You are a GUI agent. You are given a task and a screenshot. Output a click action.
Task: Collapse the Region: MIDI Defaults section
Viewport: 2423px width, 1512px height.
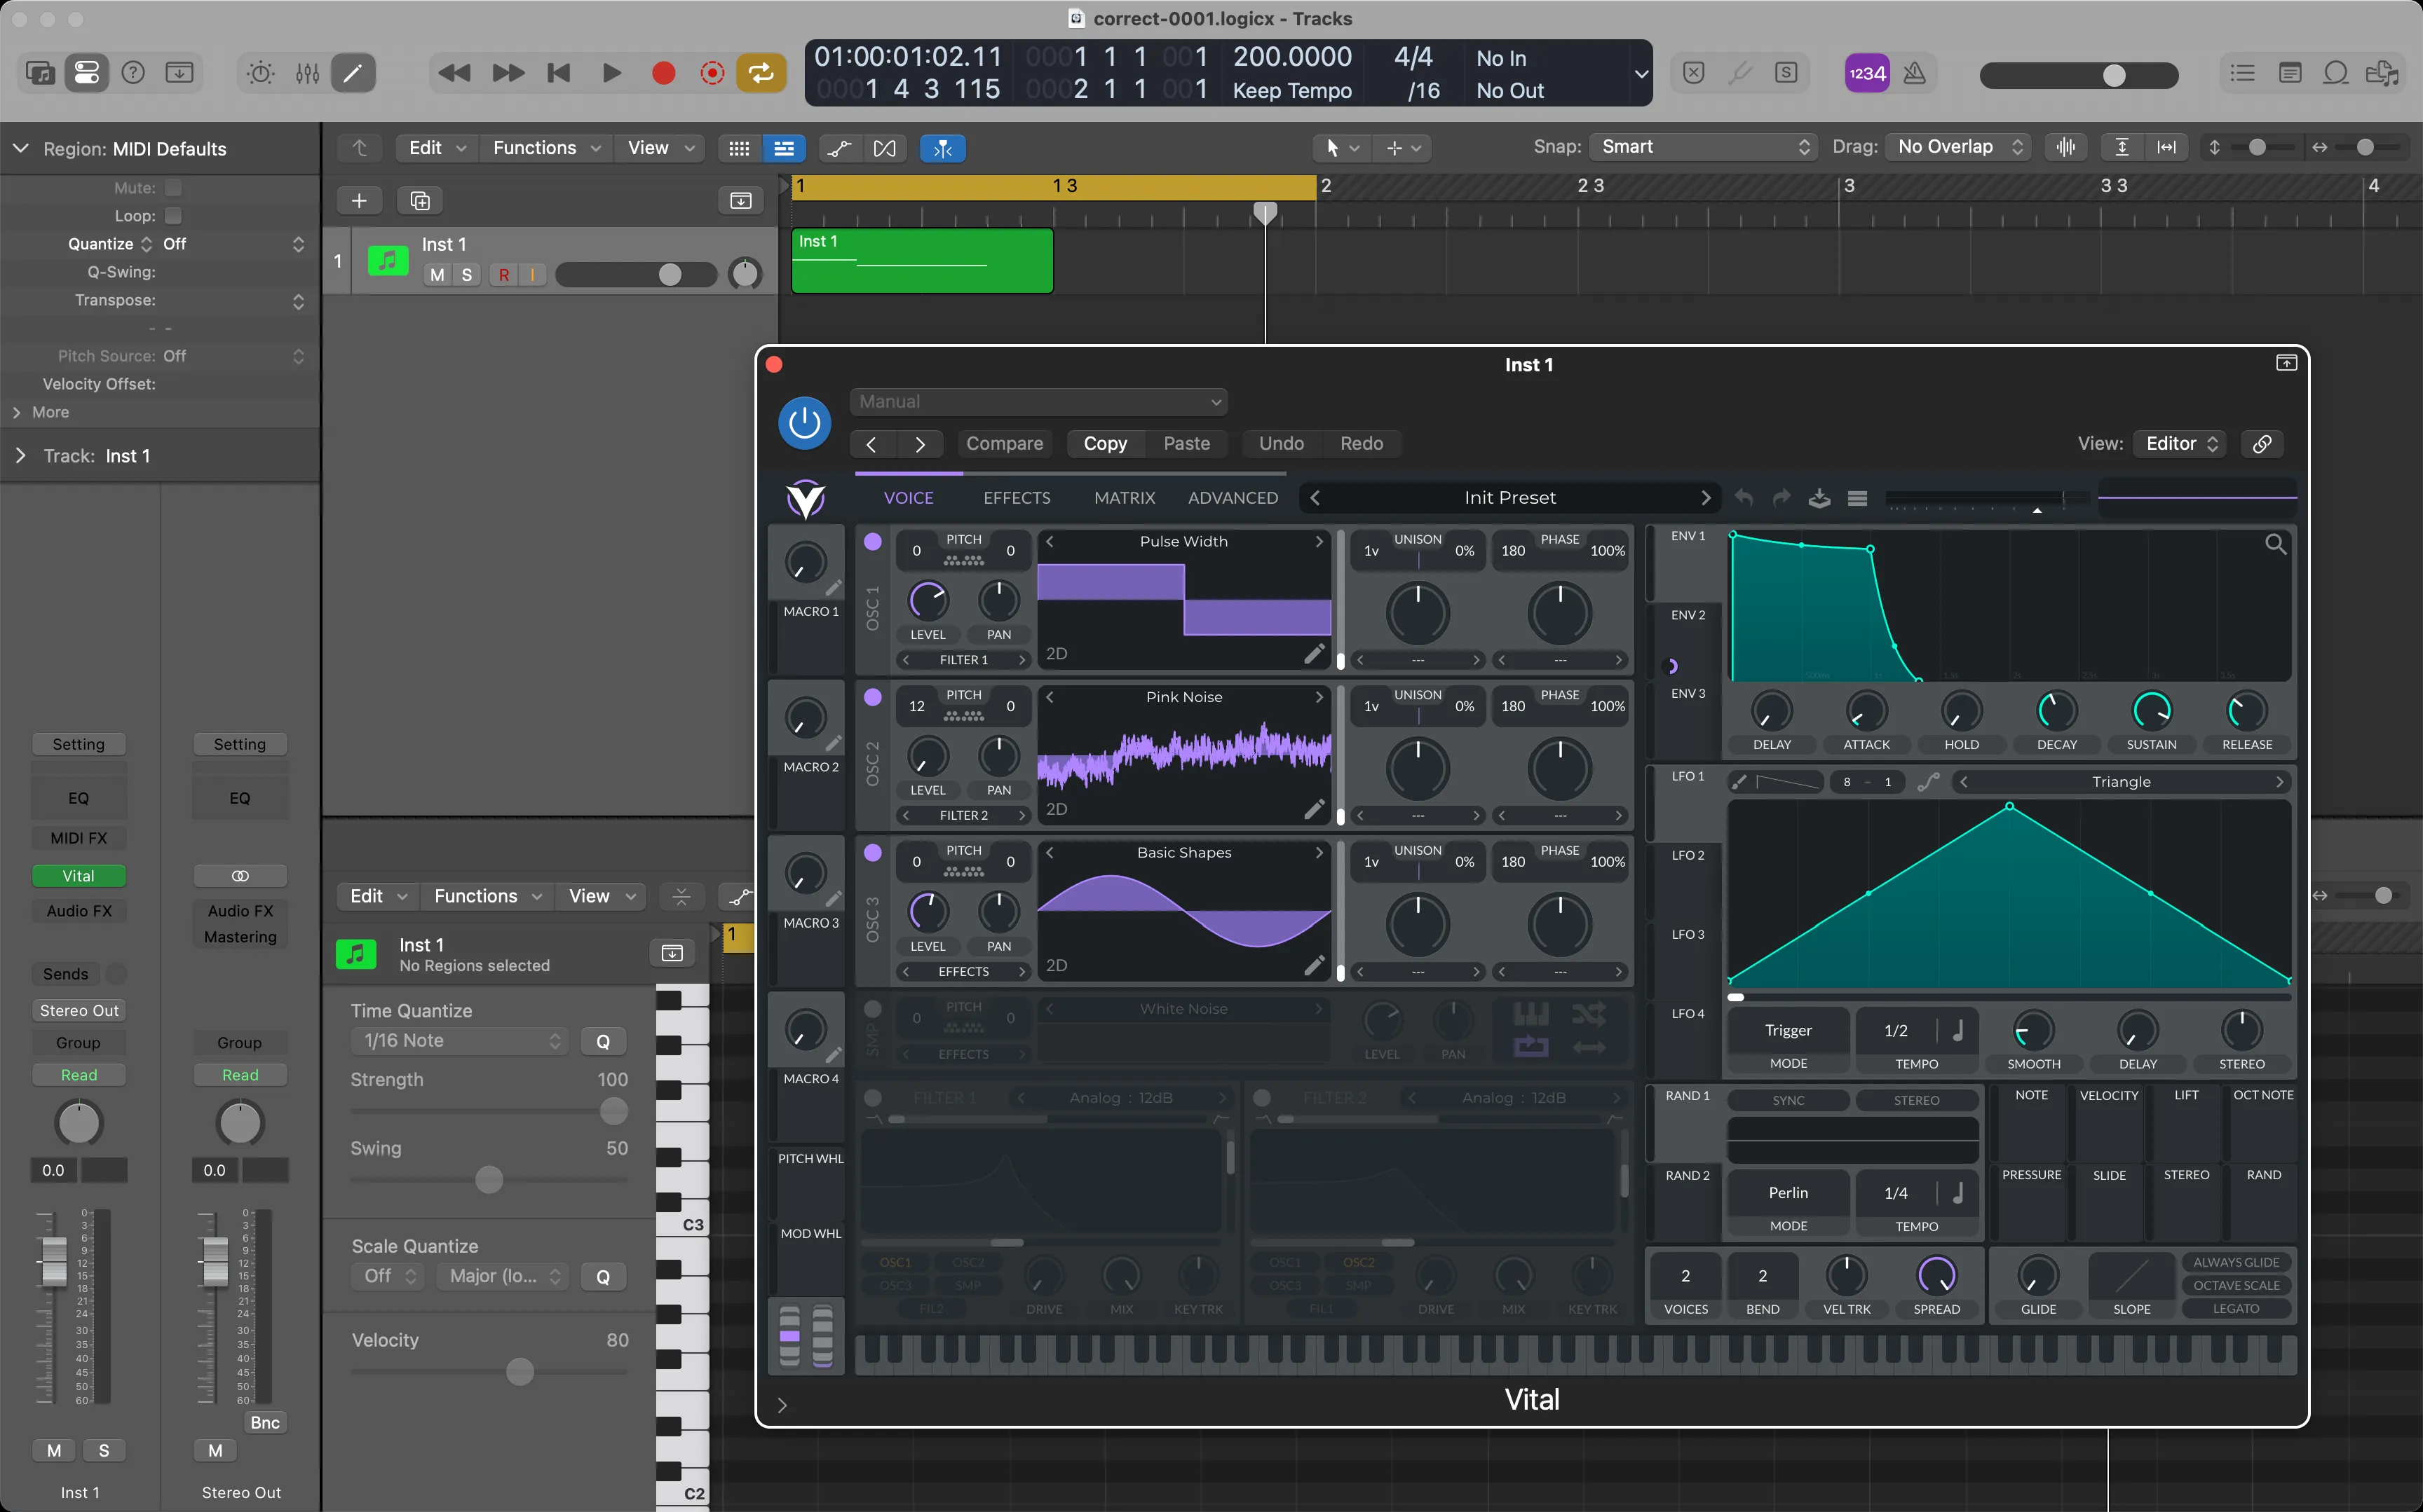pyautogui.click(x=21, y=149)
